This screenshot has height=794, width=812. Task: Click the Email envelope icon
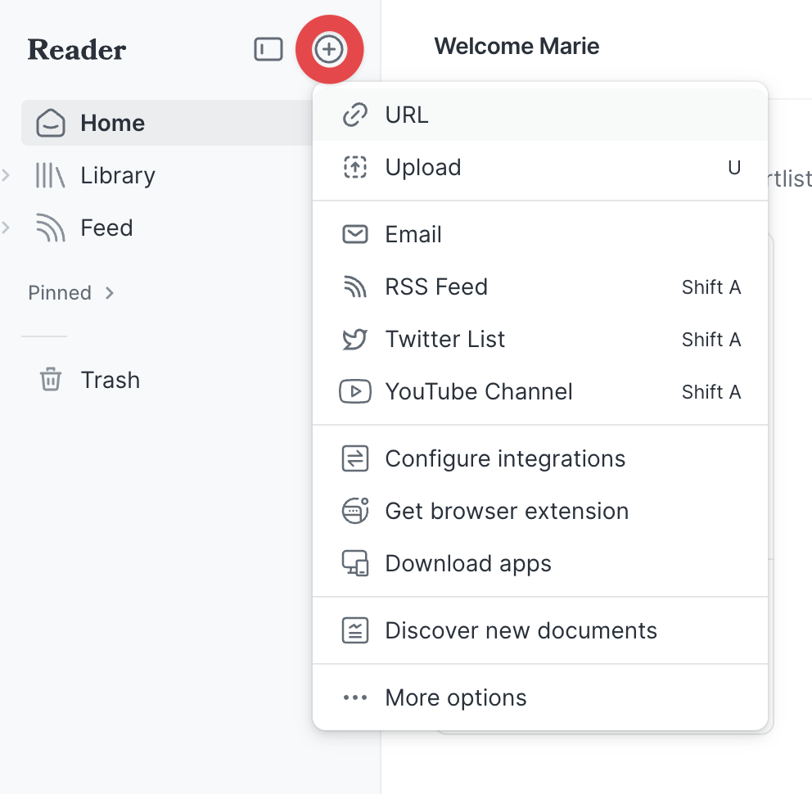[x=354, y=235]
